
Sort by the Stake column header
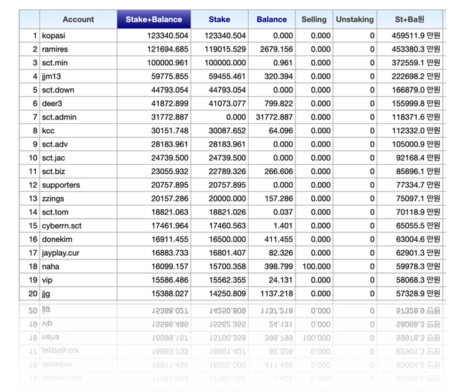tap(219, 19)
